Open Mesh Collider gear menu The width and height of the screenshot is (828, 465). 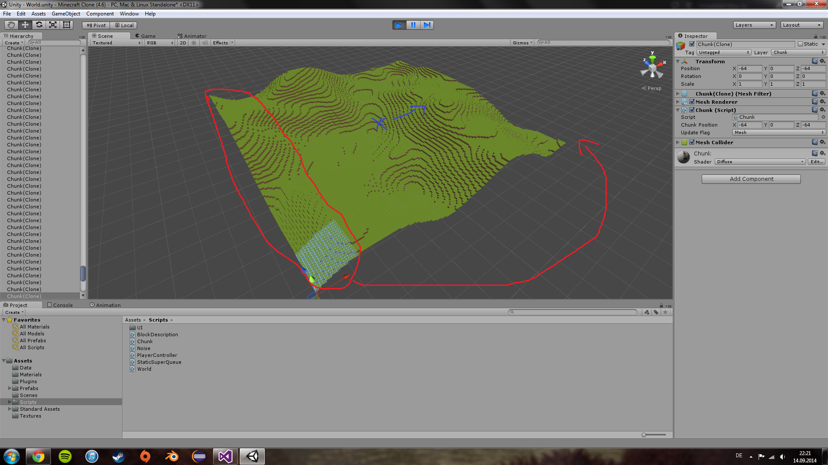[822, 142]
